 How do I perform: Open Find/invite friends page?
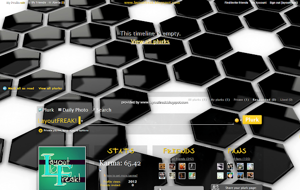(236, 3)
